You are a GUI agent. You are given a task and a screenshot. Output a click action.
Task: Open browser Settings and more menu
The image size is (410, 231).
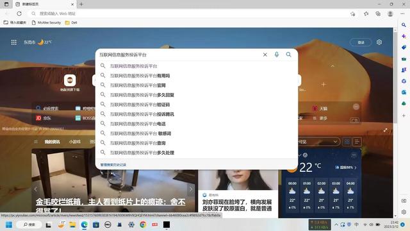coord(402,13)
